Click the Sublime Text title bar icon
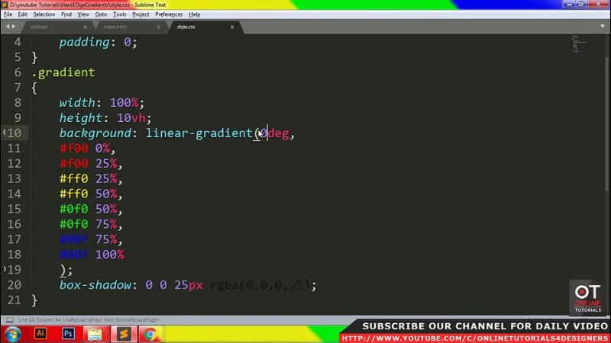This screenshot has width=611, height=343. pyautogui.click(x=5, y=5)
